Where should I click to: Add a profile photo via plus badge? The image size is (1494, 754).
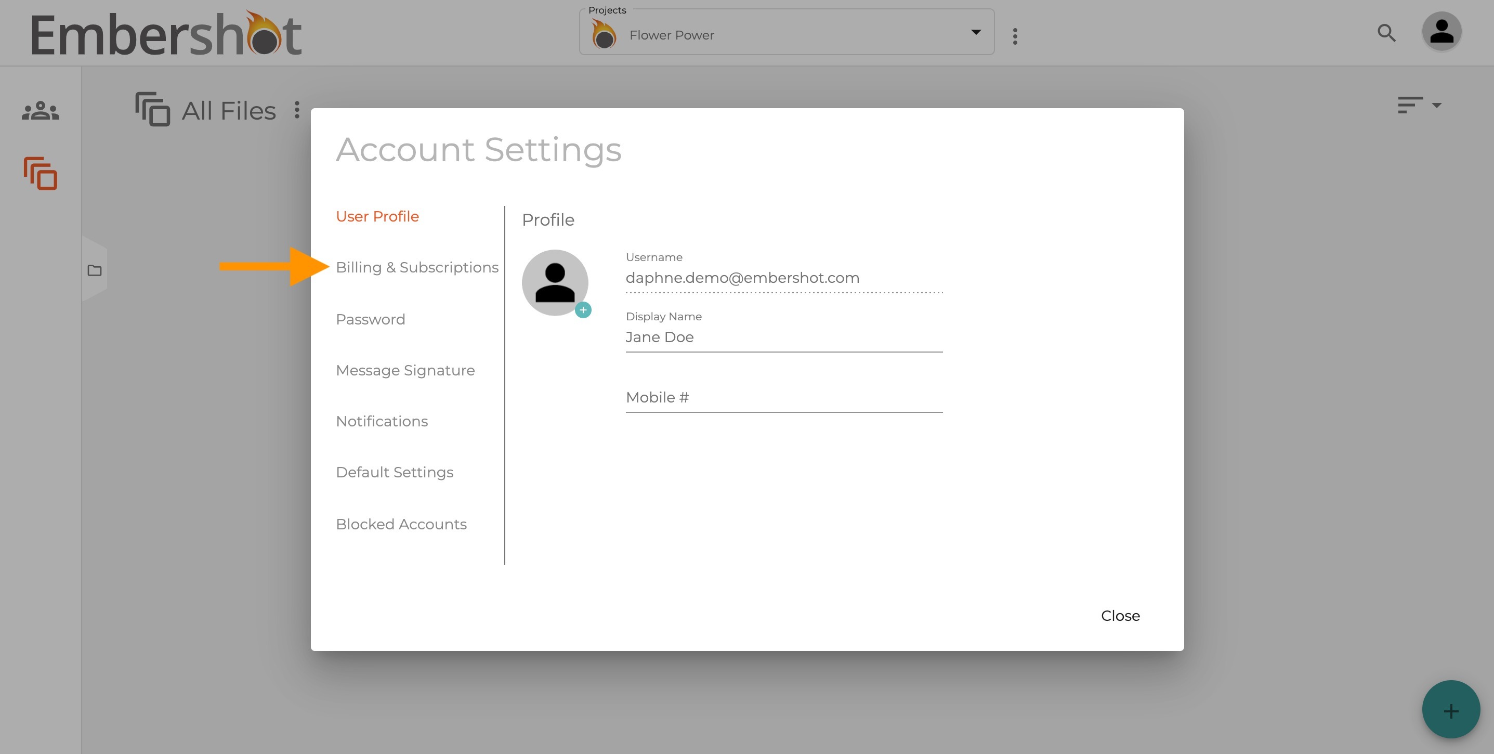tap(583, 310)
